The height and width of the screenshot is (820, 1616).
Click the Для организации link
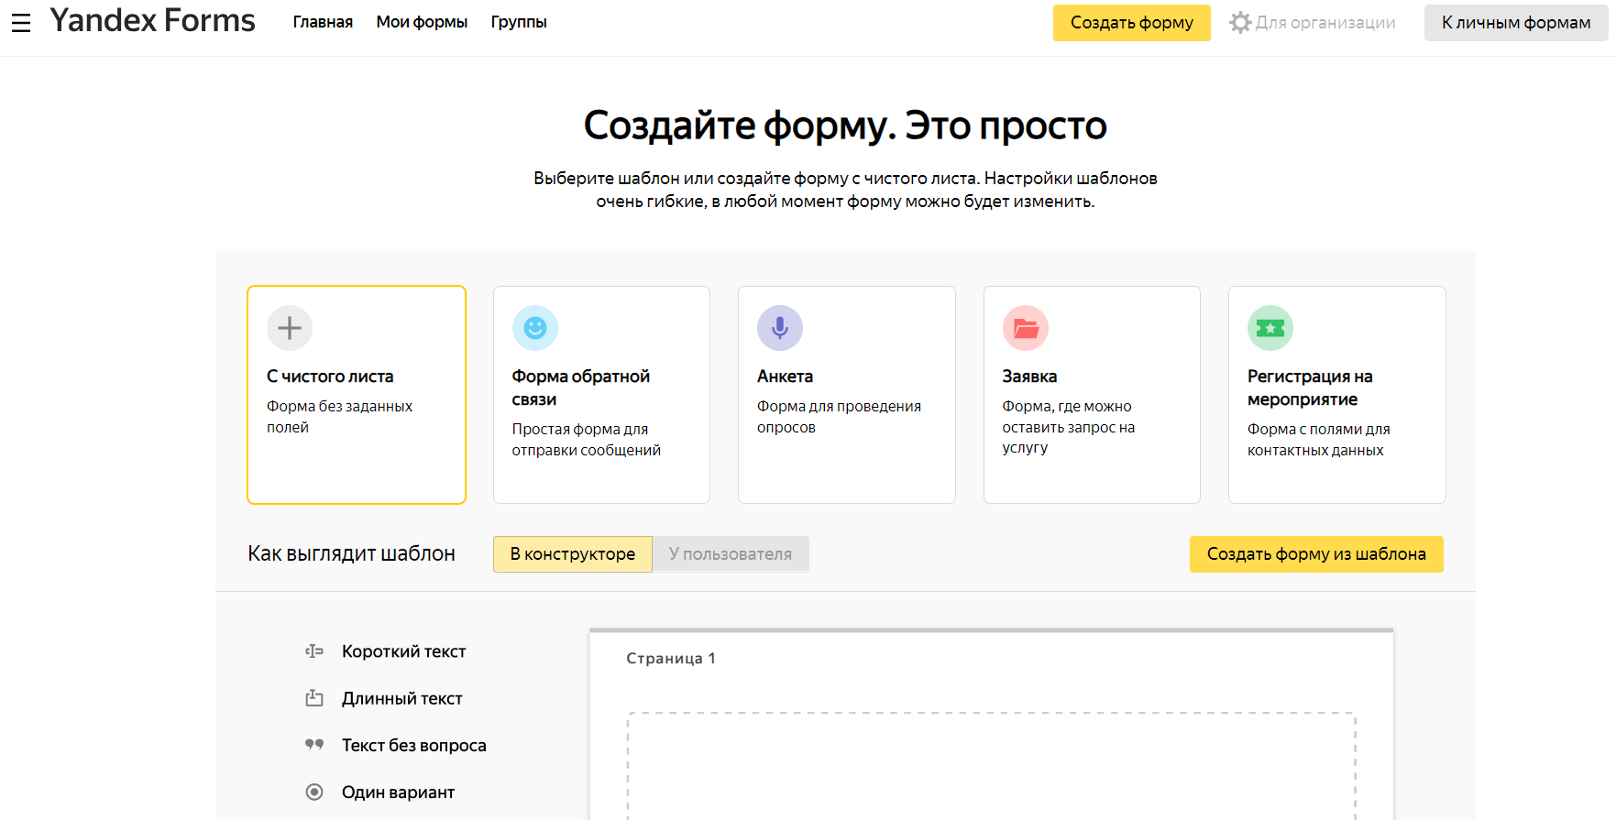click(x=1325, y=23)
